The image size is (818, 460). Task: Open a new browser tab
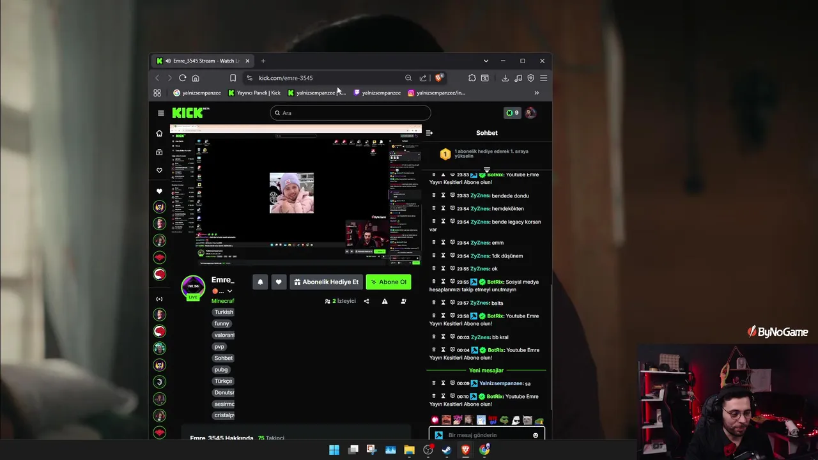tap(263, 61)
